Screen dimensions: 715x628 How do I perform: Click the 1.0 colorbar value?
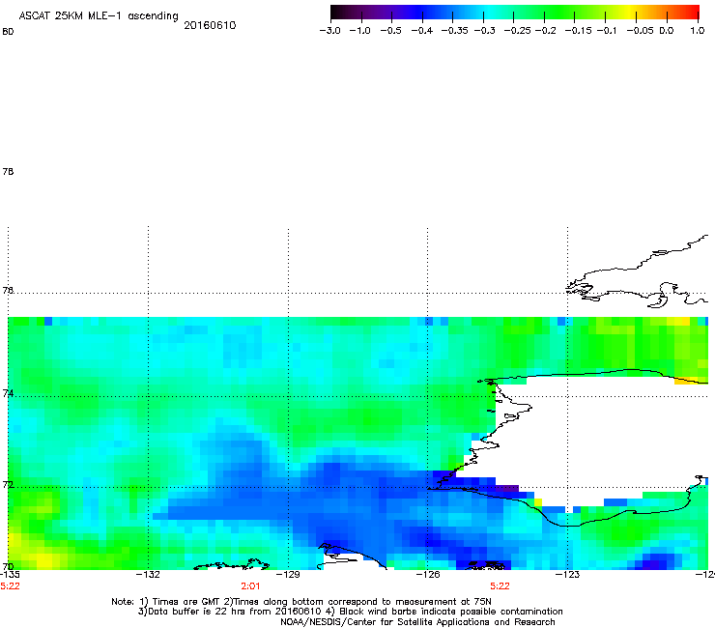[698, 31]
